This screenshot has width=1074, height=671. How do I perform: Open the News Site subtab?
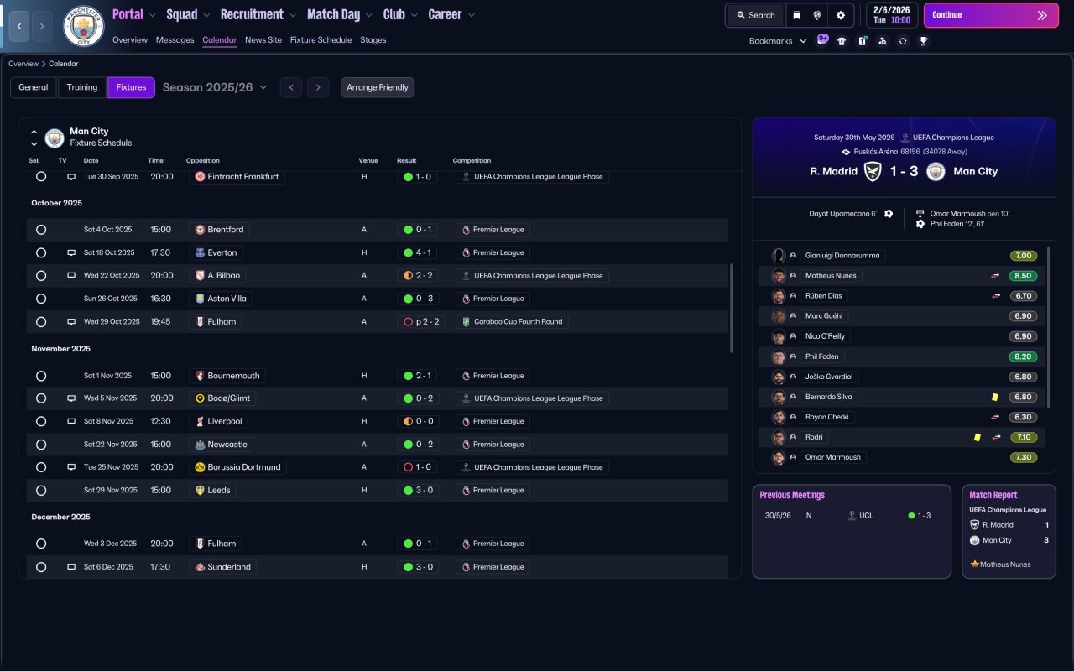263,40
